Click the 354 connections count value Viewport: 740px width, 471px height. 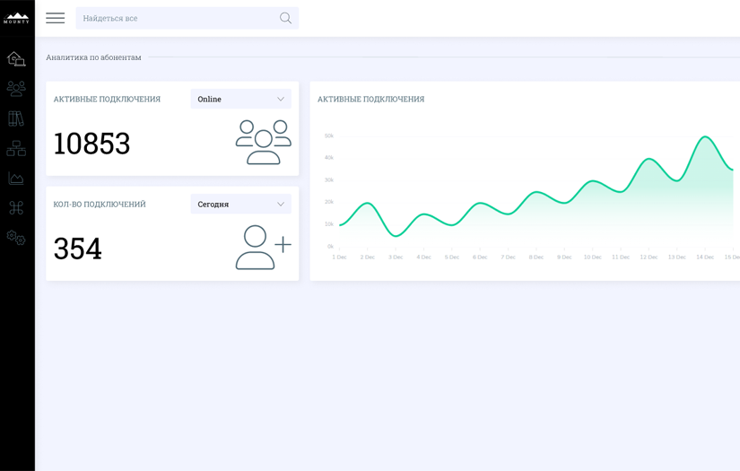[77, 249]
